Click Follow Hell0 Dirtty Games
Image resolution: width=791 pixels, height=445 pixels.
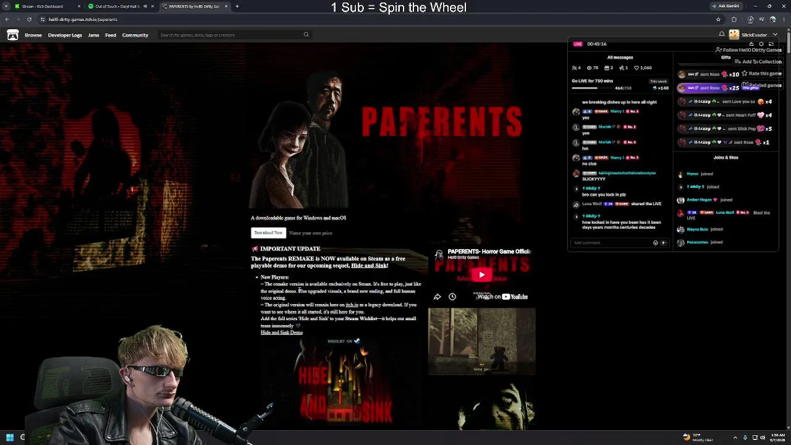748,50
